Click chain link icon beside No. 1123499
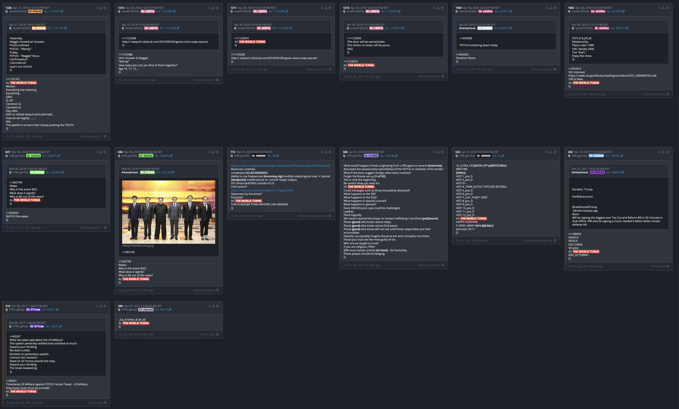The width and height of the screenshot is (679, 409). click(x=174, y=11)
